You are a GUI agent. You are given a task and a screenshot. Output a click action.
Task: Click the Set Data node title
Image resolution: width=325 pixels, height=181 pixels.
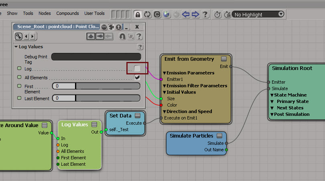click(x=120, y=116)
